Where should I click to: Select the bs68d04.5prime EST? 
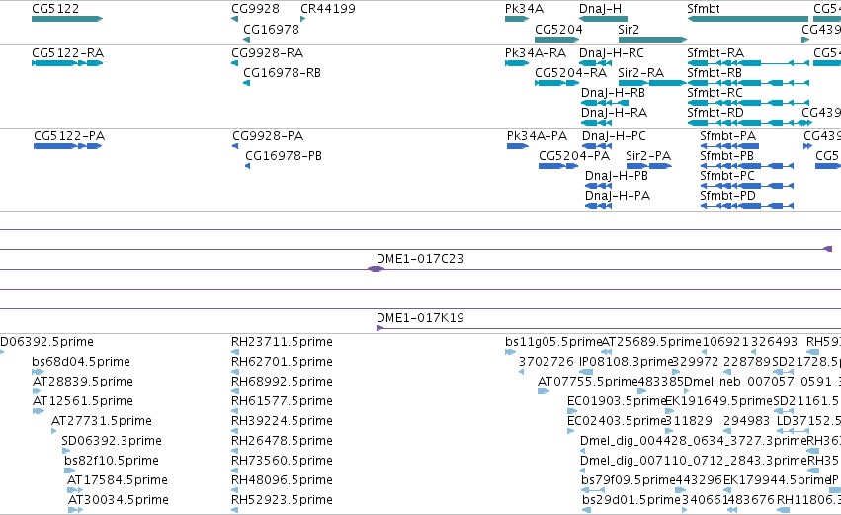click(x=39, y=372)
